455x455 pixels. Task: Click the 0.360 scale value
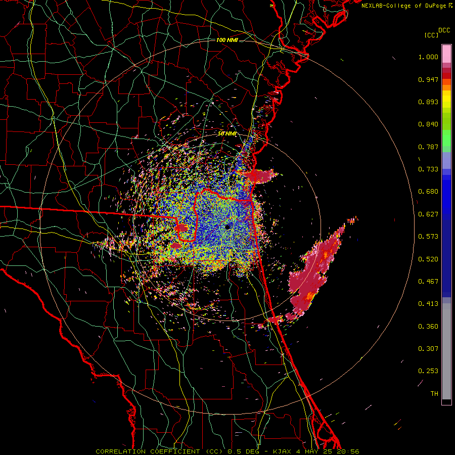tap(428, 327)
